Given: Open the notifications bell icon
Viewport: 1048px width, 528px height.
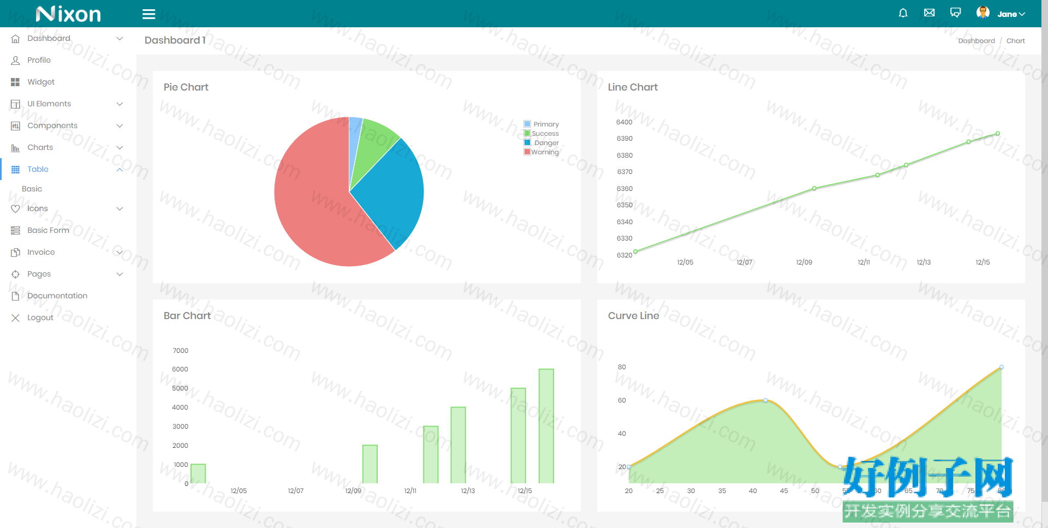Looking at the screenshot, I should coord(903,13).
